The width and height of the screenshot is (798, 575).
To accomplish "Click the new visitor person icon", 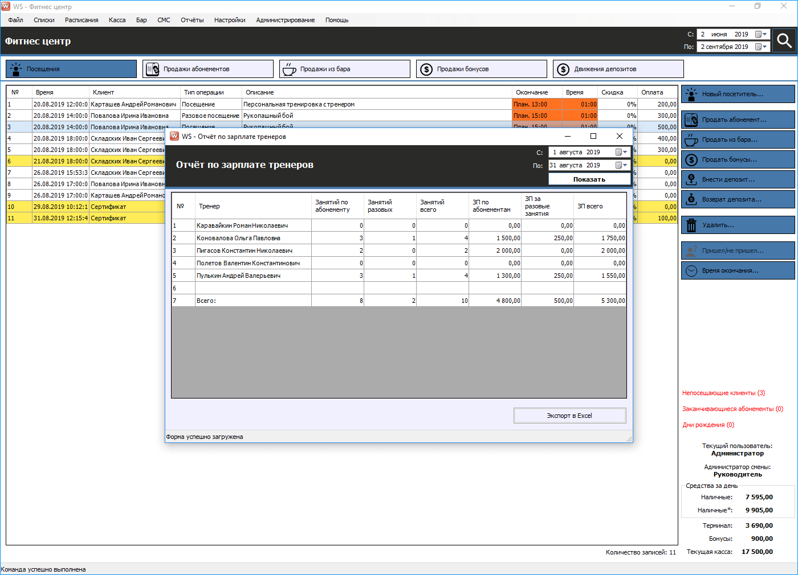I will (x=691, y=94).
